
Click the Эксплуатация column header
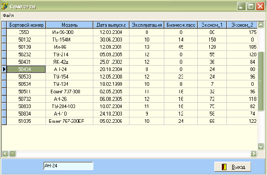click(x=146, y=25)
